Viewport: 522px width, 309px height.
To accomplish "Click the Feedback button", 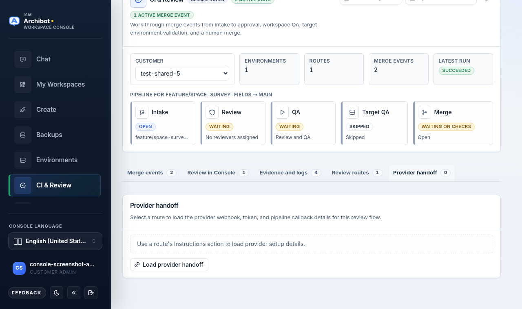I will [x=27, y=293].
